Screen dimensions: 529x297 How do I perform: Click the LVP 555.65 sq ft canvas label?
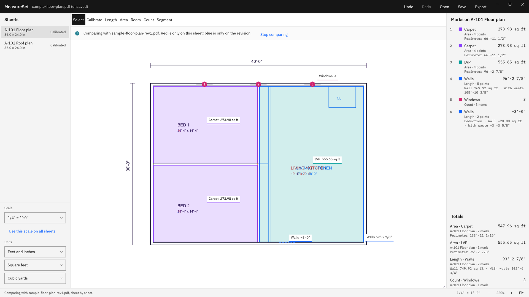click(x=327, y=159)
